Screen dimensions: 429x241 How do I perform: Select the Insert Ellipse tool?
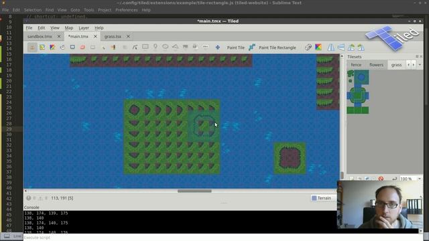[166, 48]
